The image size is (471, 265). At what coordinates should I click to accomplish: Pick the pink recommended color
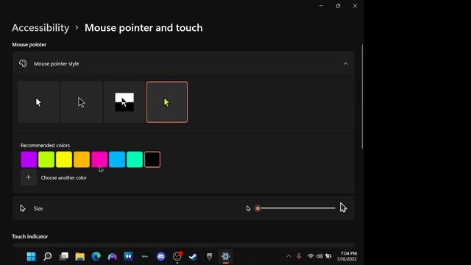point(99,159)
